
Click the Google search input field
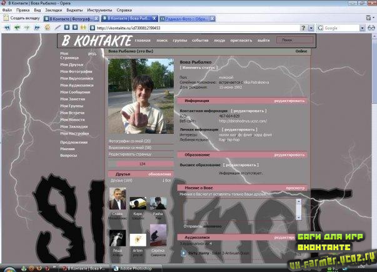coord(341,28)
